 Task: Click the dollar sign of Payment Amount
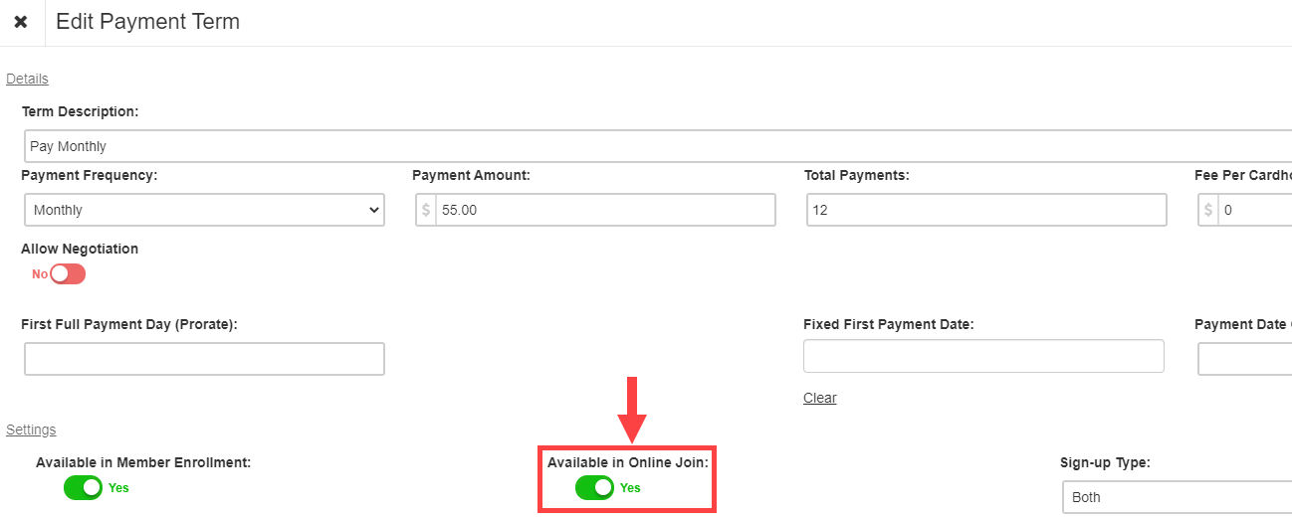[x=426, y=210]
